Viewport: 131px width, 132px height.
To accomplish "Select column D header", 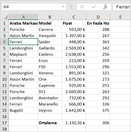I will 98,17.
